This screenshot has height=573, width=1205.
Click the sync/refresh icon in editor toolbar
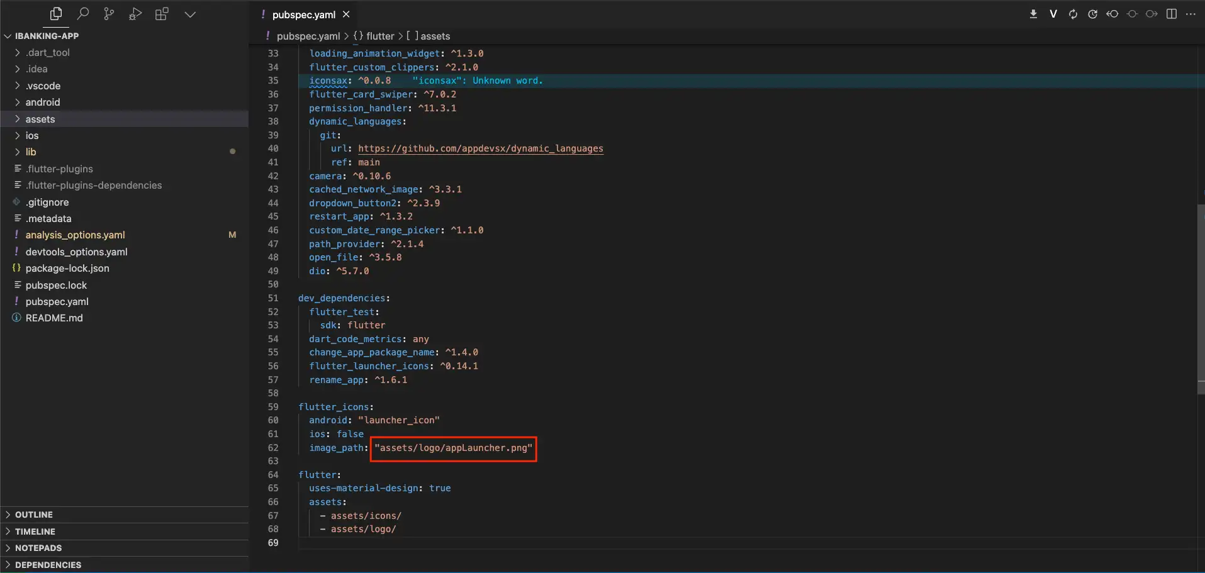pyautogui.click(x=1073, y=13)
